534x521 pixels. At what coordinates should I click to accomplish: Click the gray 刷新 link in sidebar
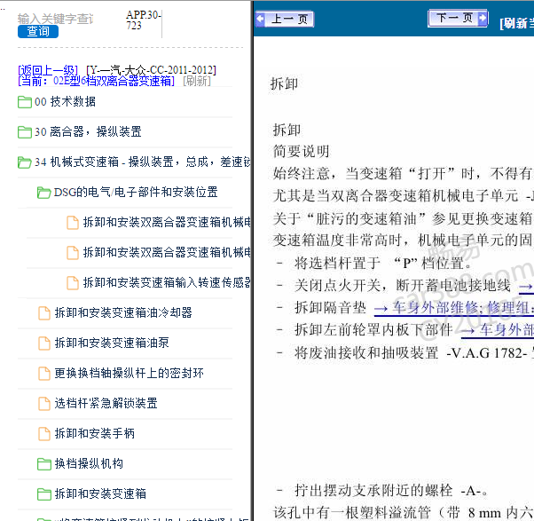click(x=197, y=81)
